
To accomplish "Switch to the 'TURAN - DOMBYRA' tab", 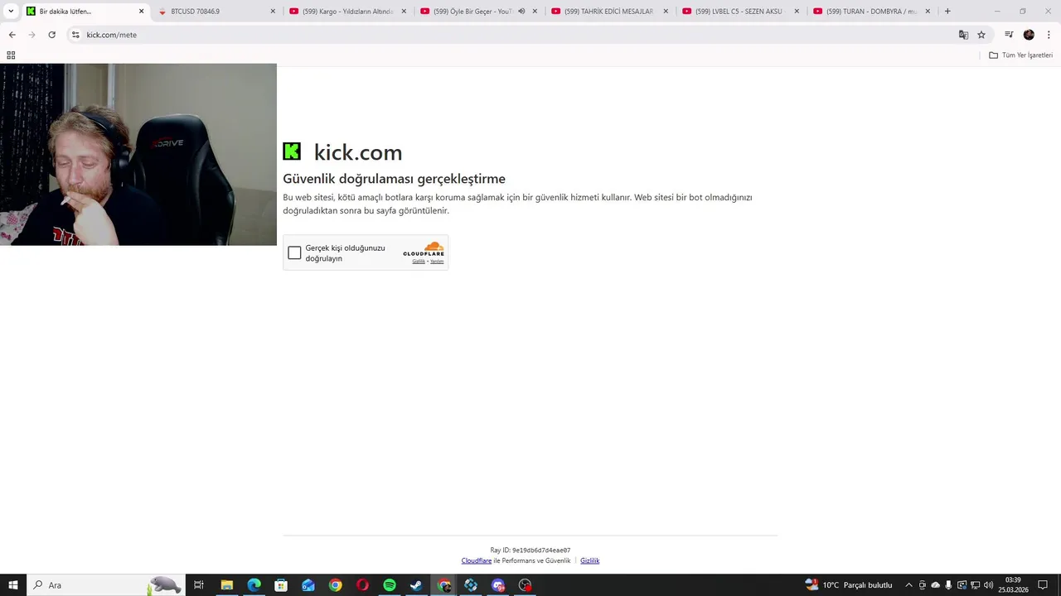I will click(872, 12).
